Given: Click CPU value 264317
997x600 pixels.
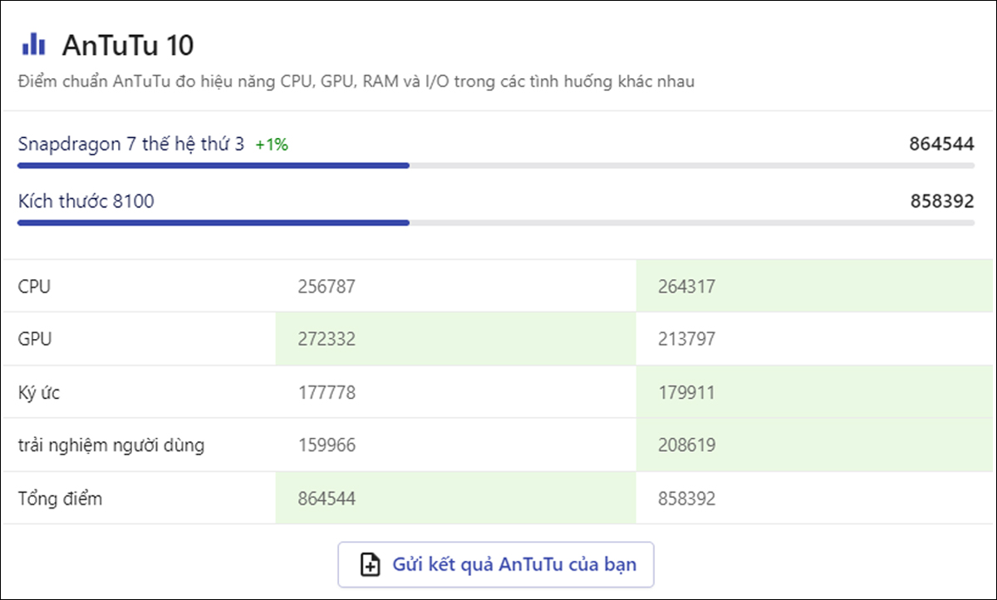Looking at the screenshot, I should point(686,288).
